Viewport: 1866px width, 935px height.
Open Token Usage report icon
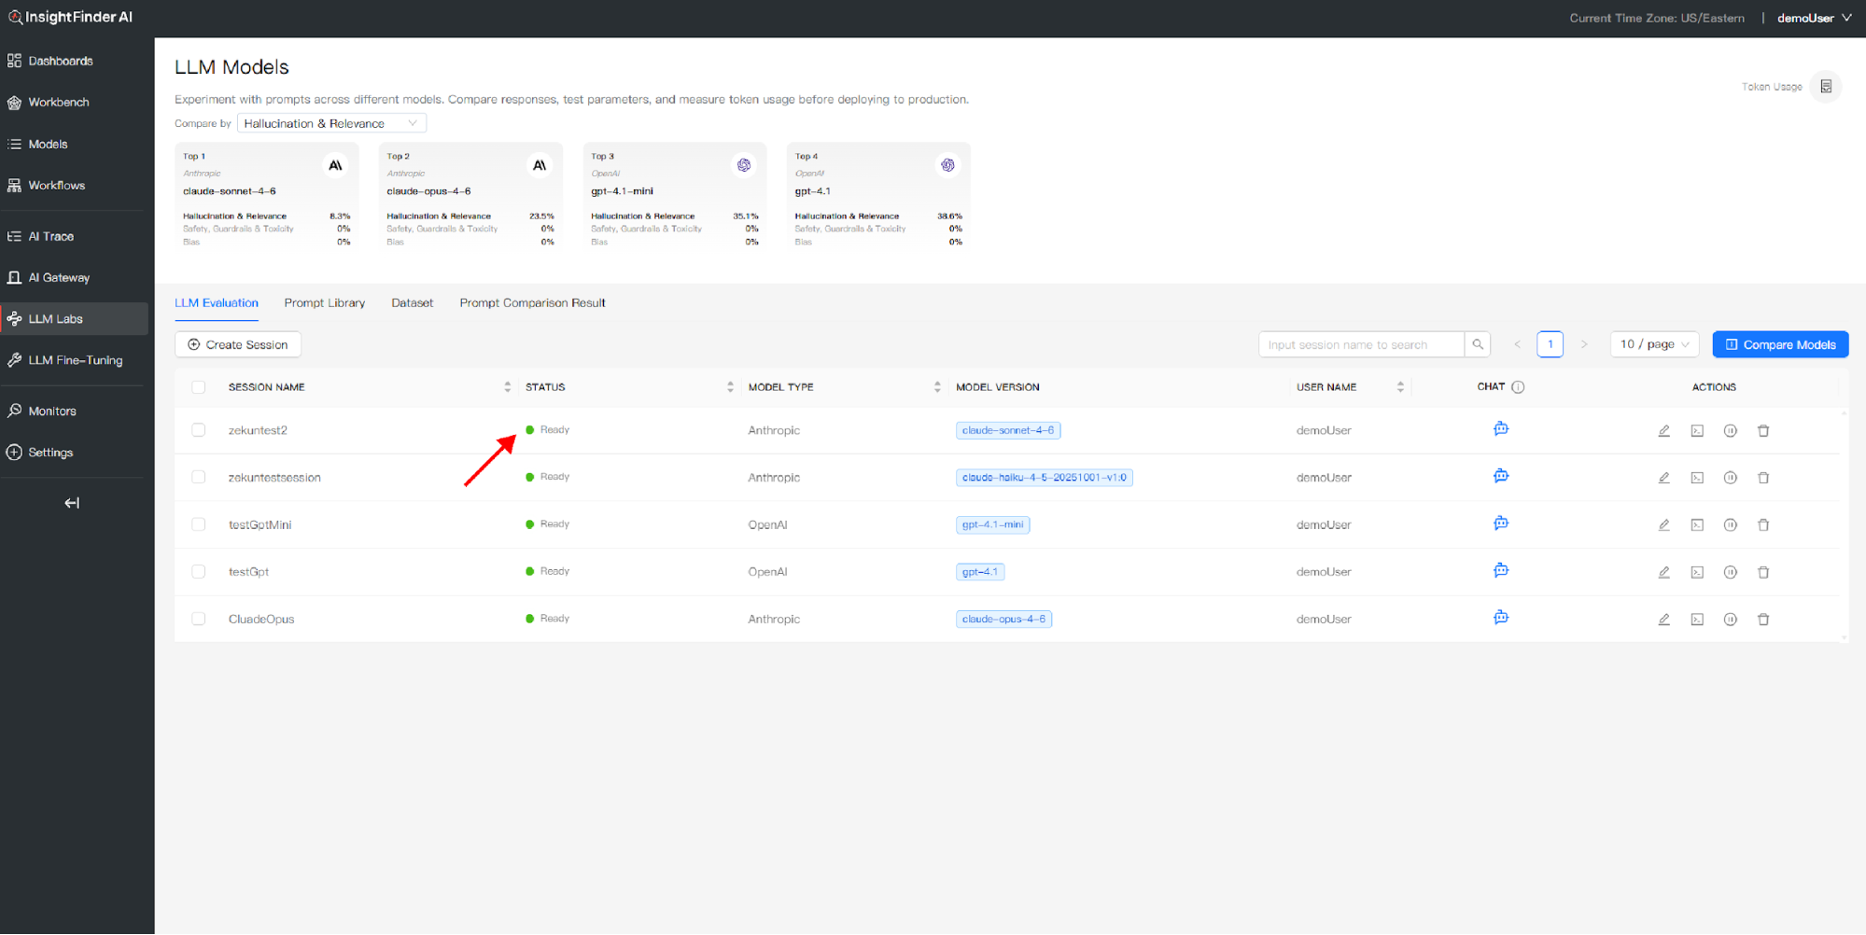click(1825, 87)
